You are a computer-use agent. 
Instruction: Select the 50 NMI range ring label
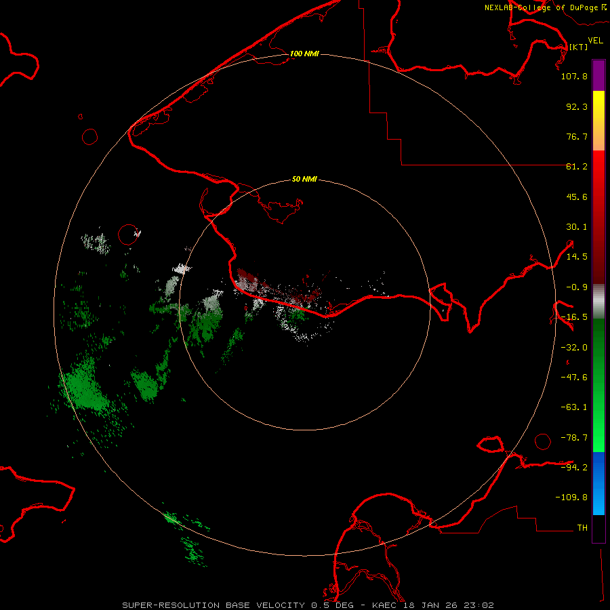click(x=304, y=179)
